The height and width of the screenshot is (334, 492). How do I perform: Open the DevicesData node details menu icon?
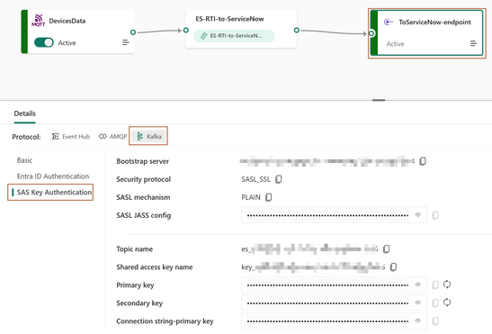pyautogui.click(x=126, y=42)
